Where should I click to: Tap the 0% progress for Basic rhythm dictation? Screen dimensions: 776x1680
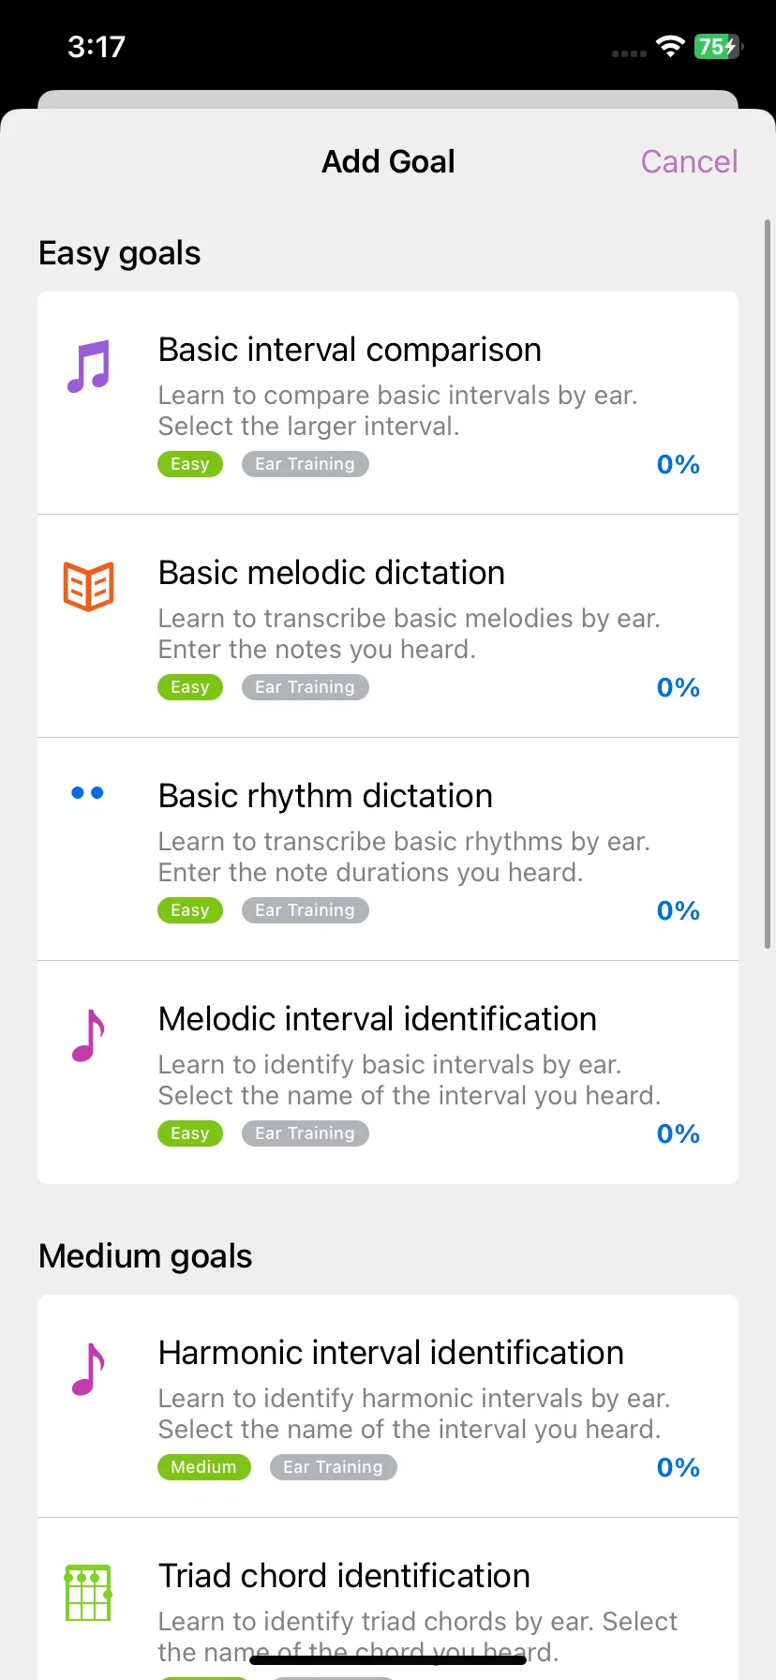[679, 910]
